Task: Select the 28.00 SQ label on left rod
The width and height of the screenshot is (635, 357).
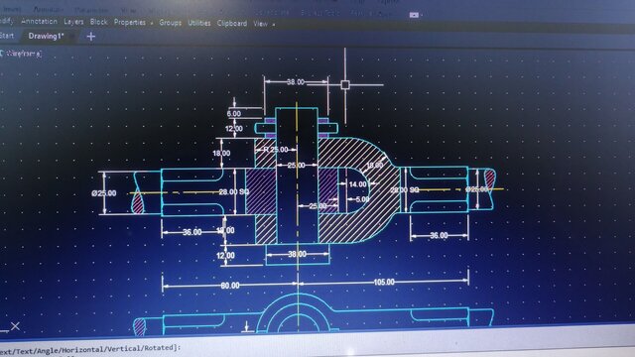Action: tap(234, 191)
